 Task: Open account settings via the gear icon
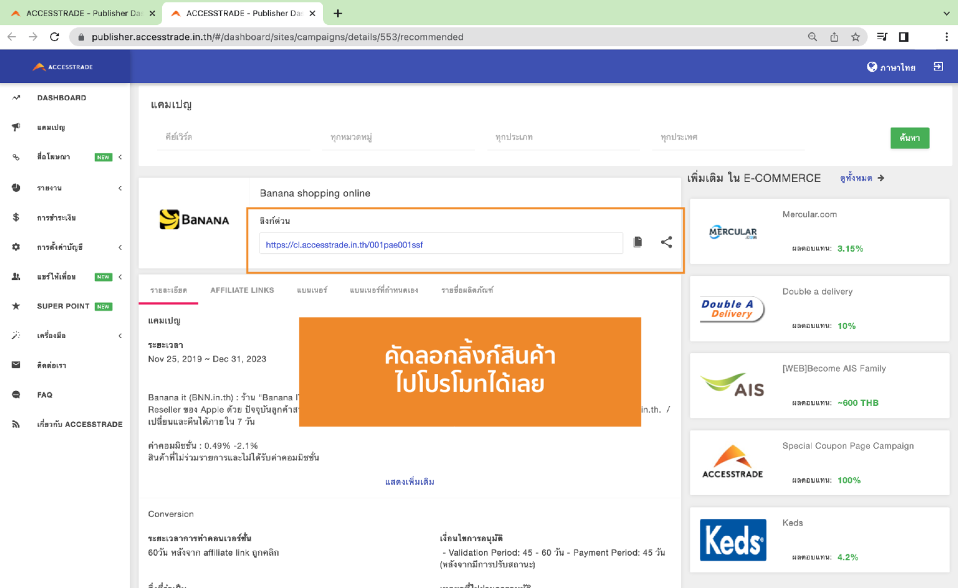point(16,247)
